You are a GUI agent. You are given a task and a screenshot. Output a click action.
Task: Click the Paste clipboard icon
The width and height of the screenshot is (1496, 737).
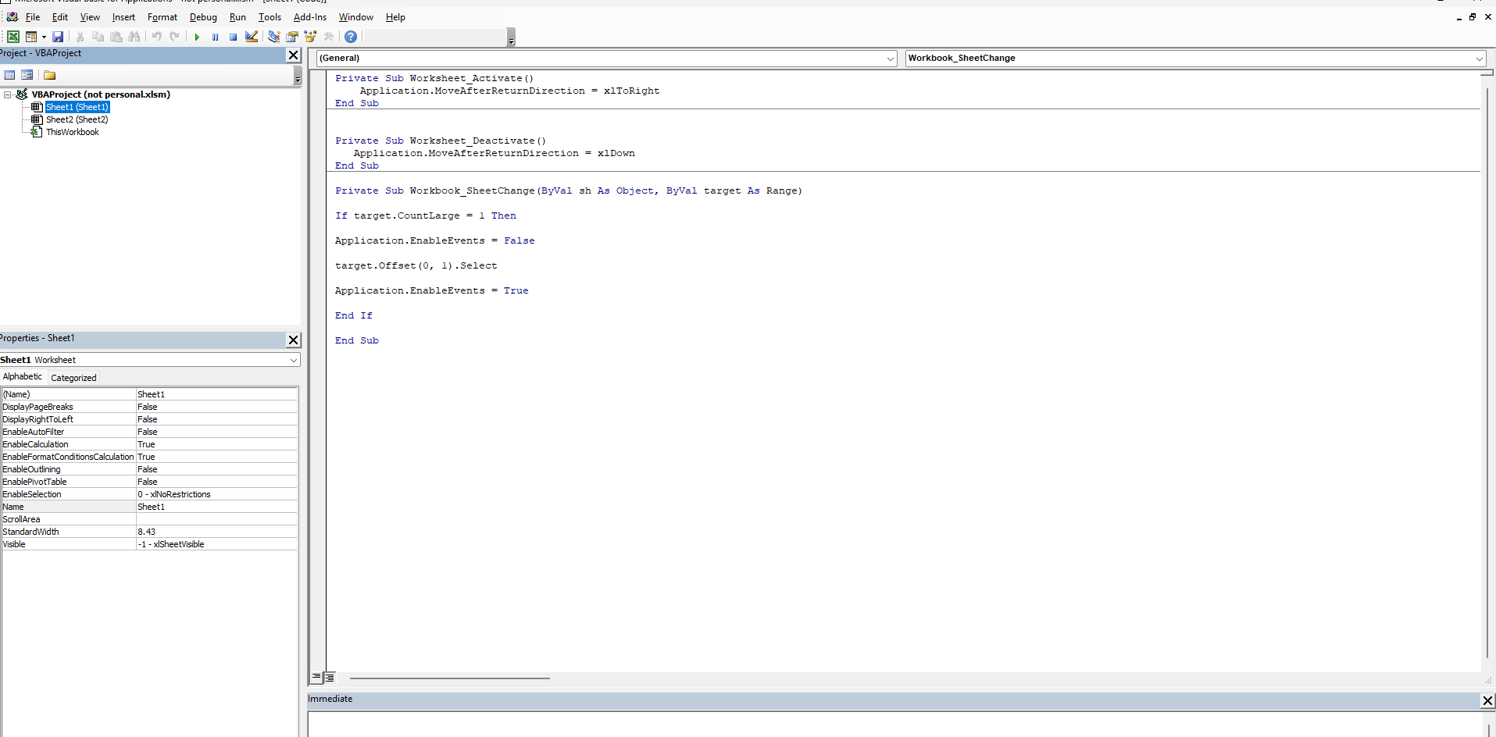click(x=116, y=37)
